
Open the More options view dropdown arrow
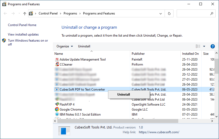(204, 46)
